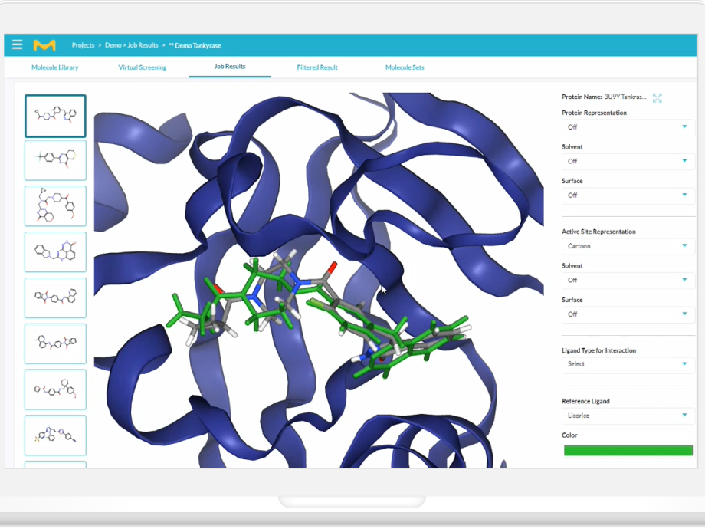Expand the protein viewer to fullscreen

[x=657, y=97]
